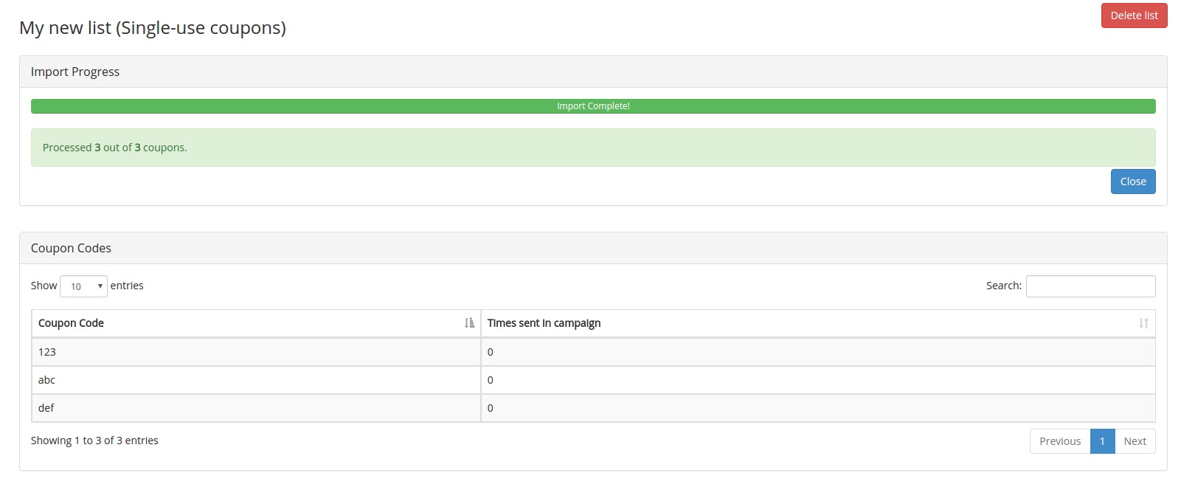Select page 1 in pagination
The width and height of the screenshot is (1181, 487).
(1102, 441)
